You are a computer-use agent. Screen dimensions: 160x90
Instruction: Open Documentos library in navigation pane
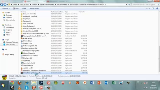10,27
